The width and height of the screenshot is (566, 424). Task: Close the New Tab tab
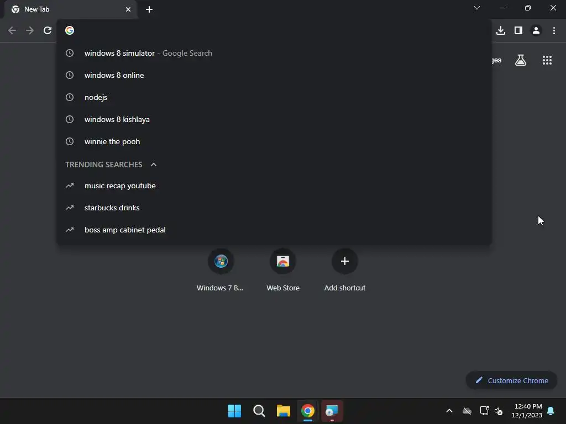tap(128, 9)
